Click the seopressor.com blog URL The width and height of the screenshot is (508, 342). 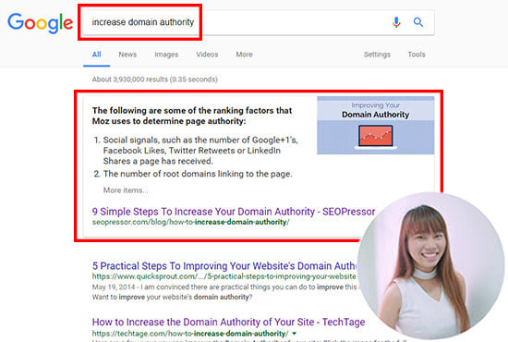(190, 223)
